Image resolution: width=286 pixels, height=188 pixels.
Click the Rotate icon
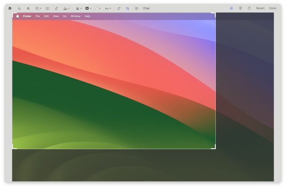[119, 8]
